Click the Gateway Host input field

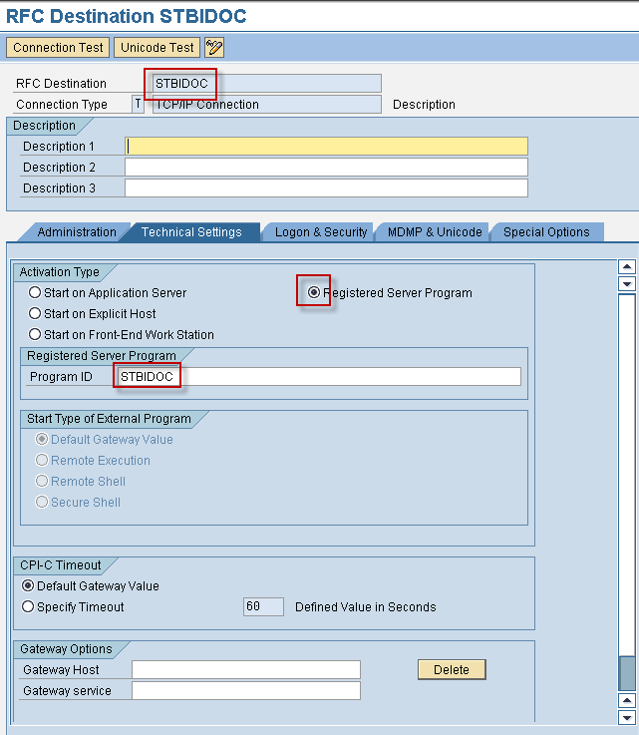coord(246,670)
